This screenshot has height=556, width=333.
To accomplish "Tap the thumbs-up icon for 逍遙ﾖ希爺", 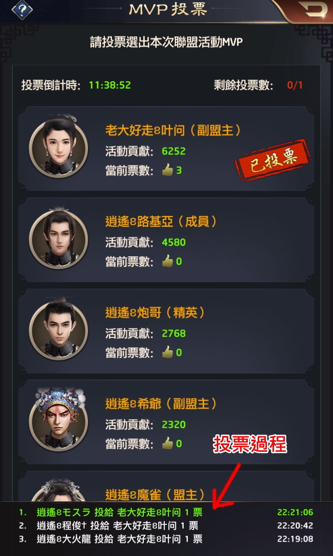I will coord(167,443).
